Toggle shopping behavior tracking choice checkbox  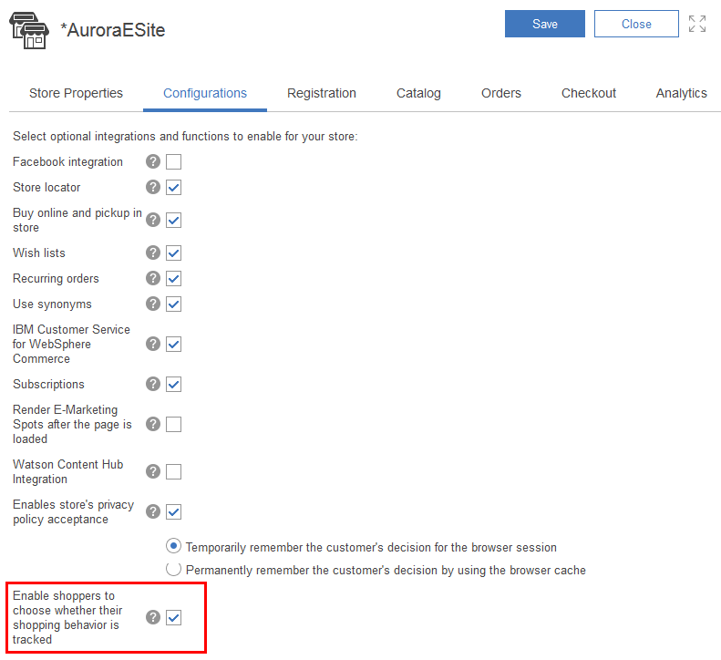pos(173,617)
